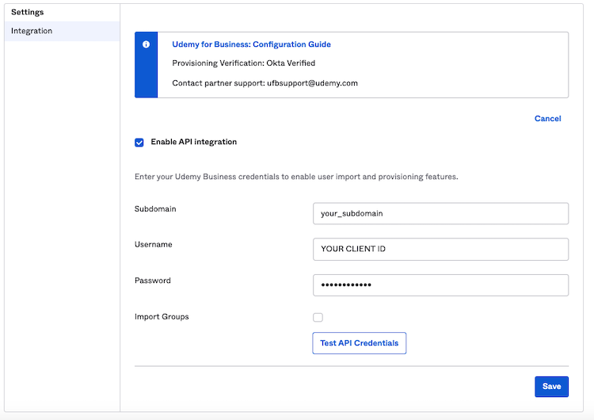Click the Settings sidebar heading
This screenshot has height=420, width=594.
click(28, 13)
